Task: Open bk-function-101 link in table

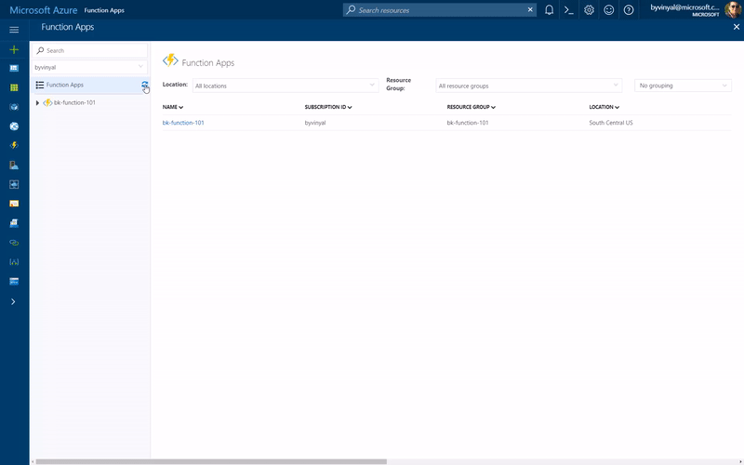Action: (183, 123)
